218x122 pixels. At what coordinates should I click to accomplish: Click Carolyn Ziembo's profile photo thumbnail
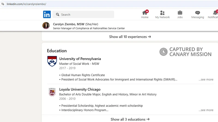coord(46,26)
